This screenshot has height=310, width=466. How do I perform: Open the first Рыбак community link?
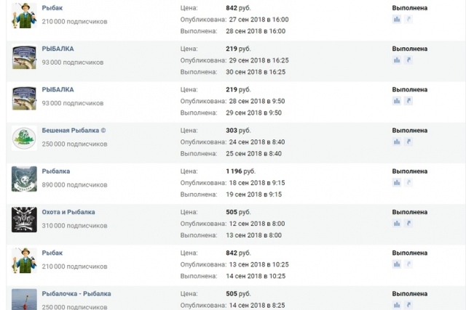(x=52, y=8)
